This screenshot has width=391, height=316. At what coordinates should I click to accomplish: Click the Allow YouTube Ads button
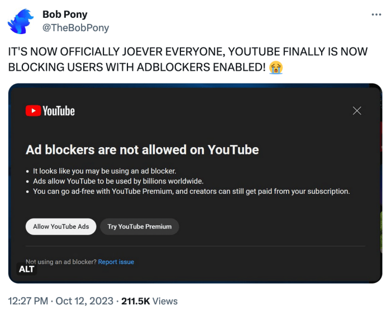click(x=61, y=226)
